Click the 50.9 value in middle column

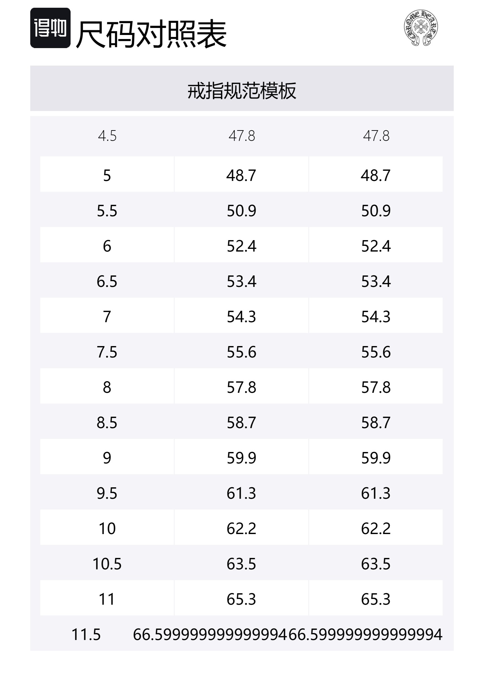(x=241, y=211)
